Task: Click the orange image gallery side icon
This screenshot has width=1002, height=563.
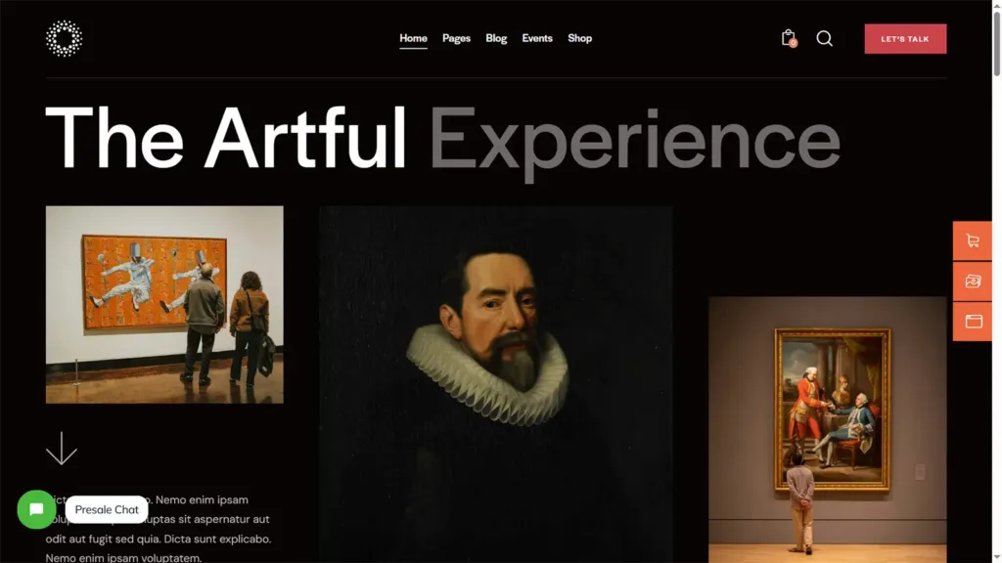Action: coord(973,281)
